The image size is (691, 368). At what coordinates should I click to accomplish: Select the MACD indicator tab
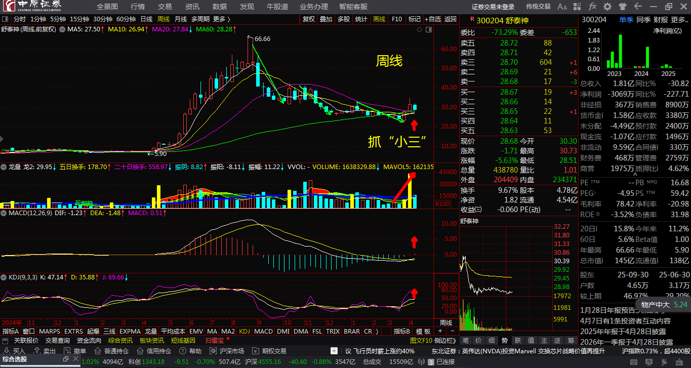[x=263, y=331]
